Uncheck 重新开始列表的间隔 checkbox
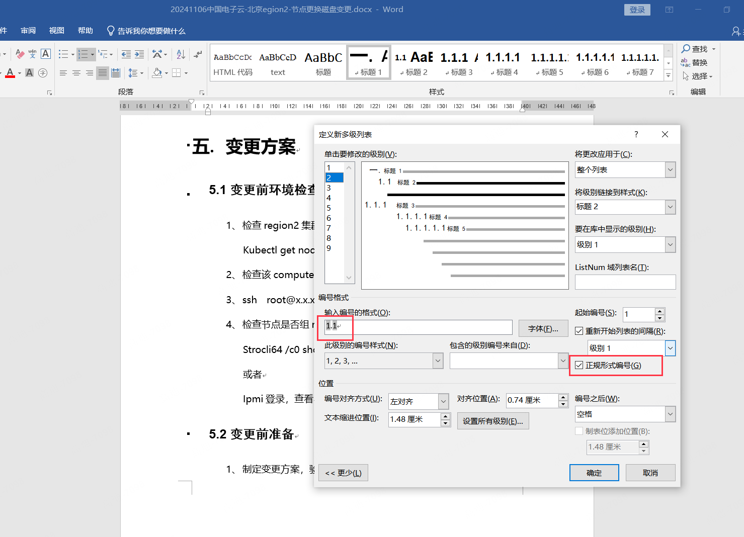 (579, 331)
